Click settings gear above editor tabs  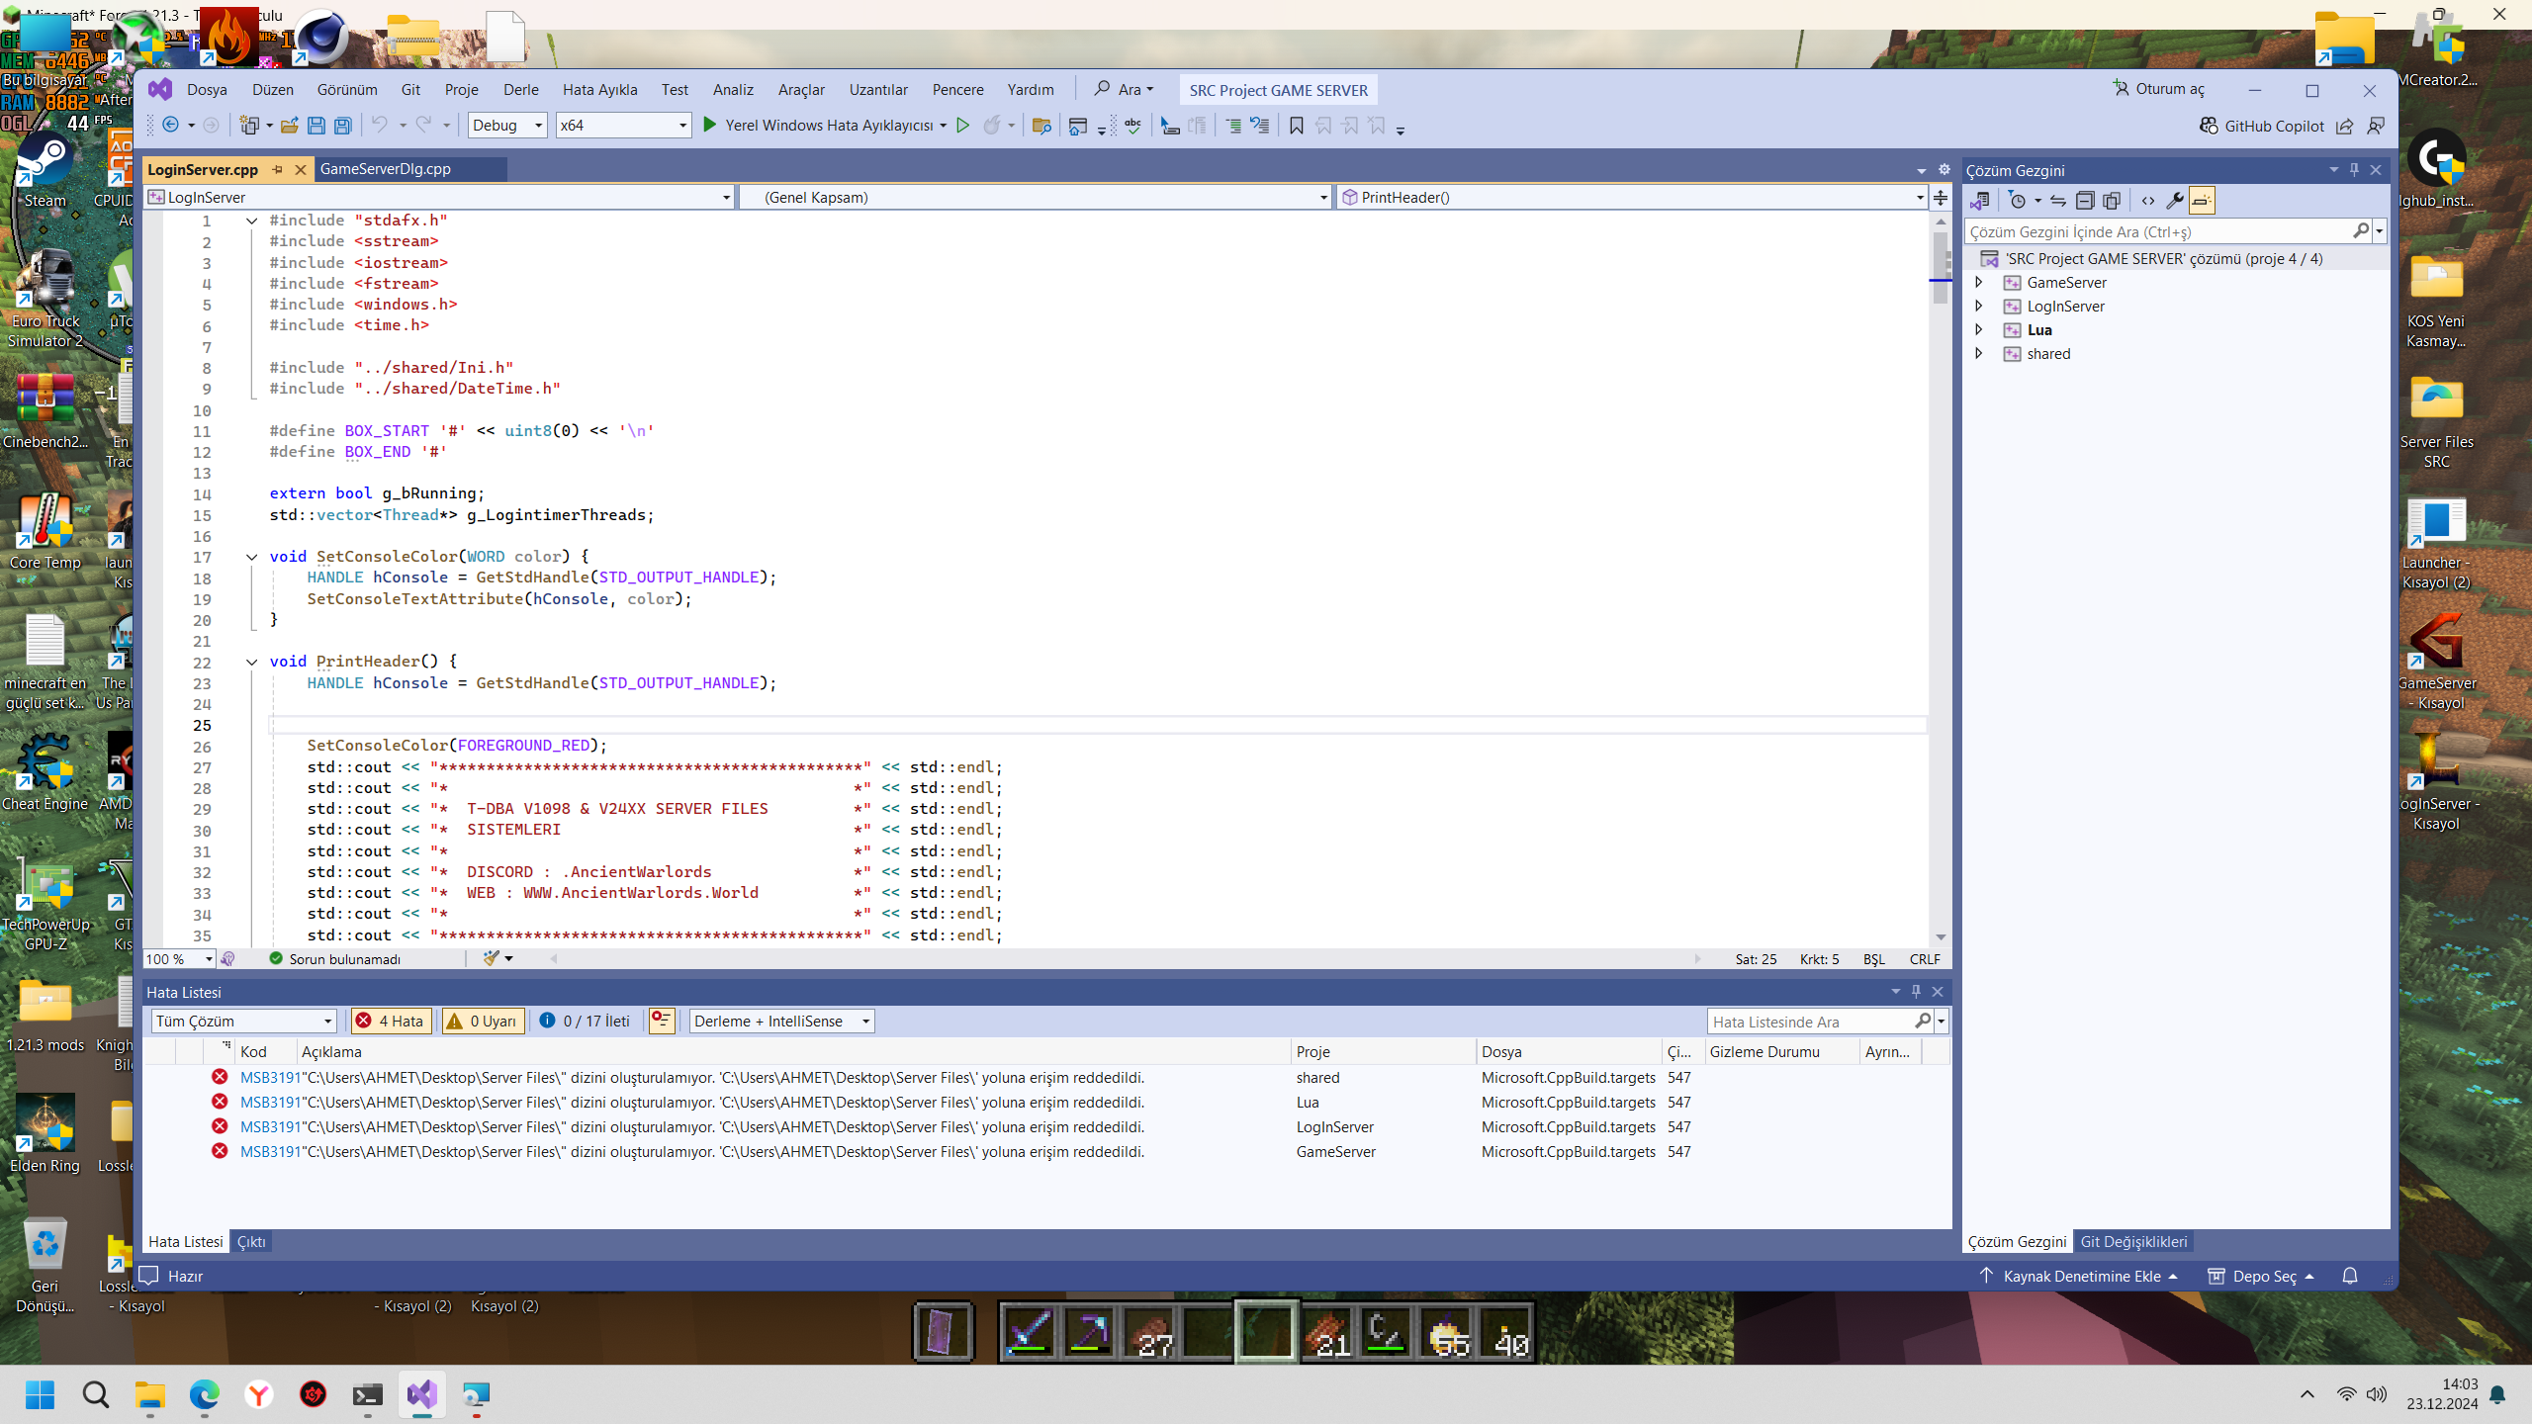coord(1944,169)
